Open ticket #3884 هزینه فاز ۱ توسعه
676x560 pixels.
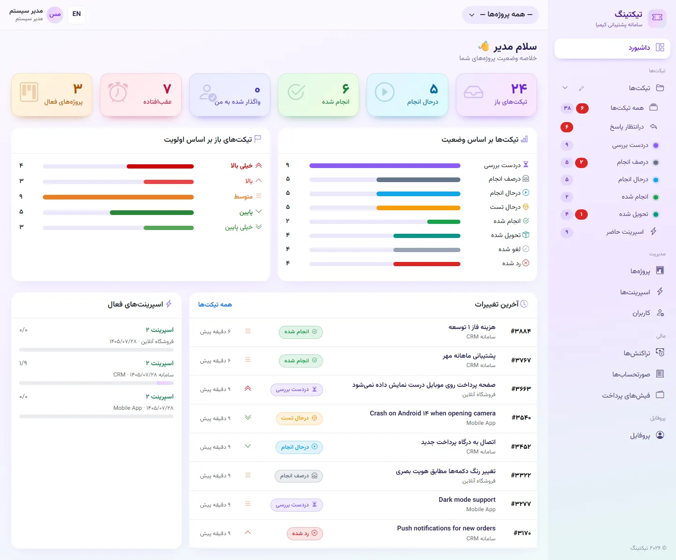pyautogui.click(x=363, y=332)
